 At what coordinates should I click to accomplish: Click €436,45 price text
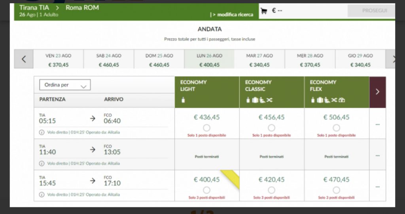click(206, 117)
